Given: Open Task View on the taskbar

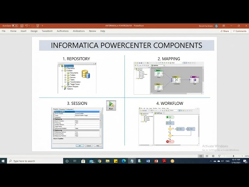Looking at the screenshot, I should 75,161.
